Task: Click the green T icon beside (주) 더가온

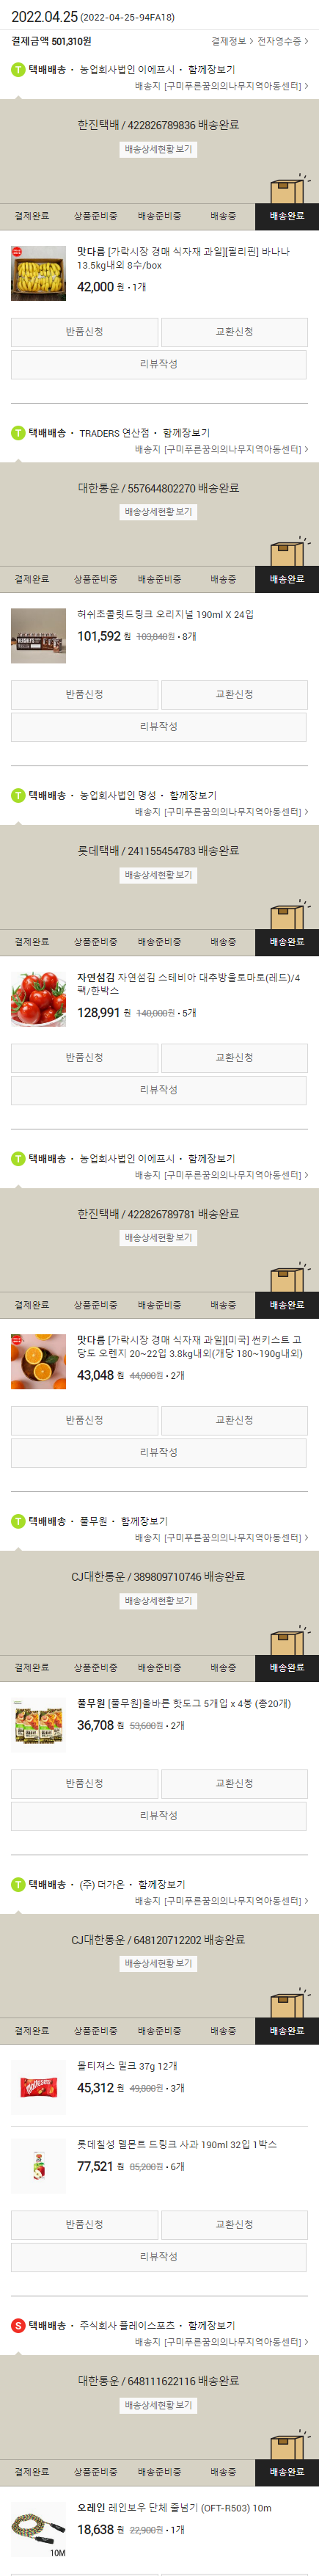Action: tap(18, 1884)
